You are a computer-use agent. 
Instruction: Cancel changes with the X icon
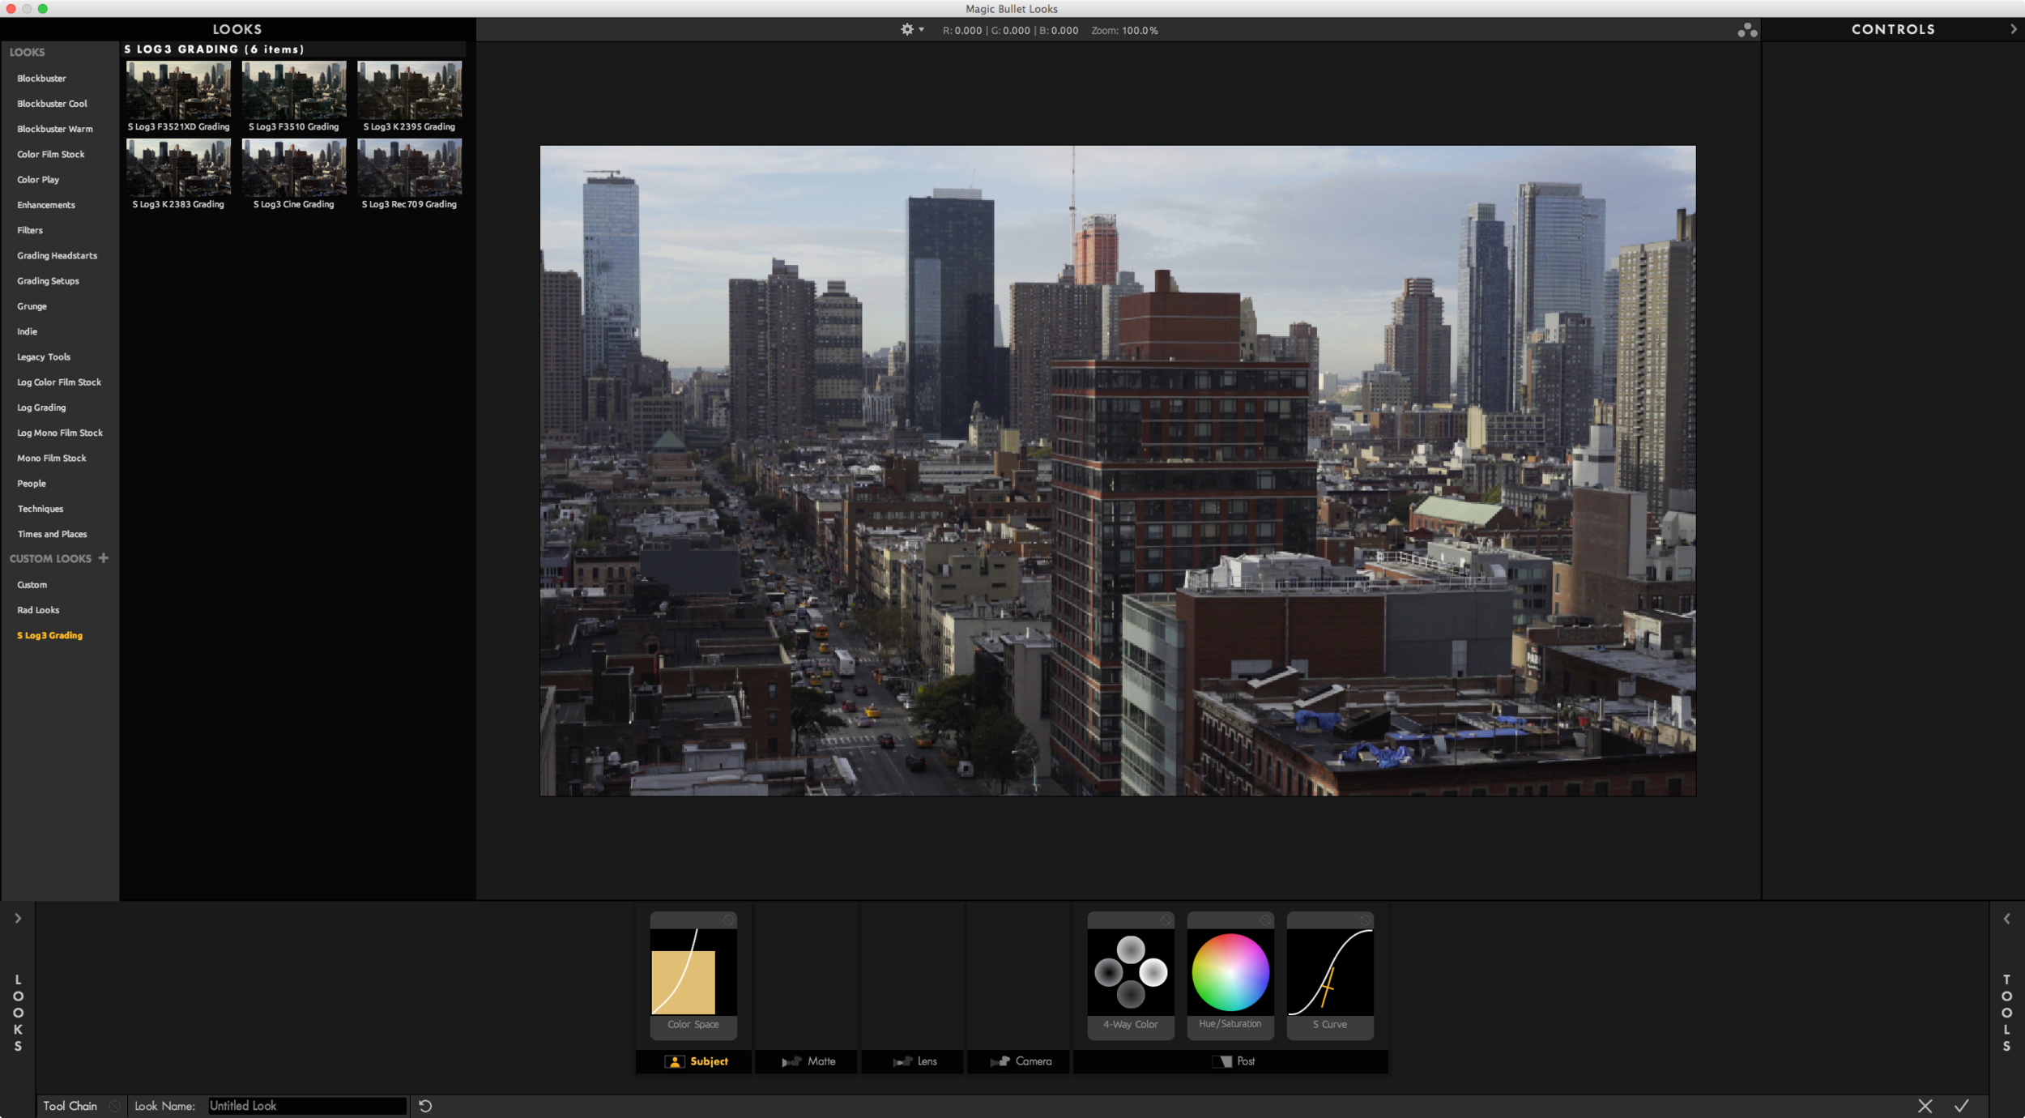[x=1925, y=1106]
